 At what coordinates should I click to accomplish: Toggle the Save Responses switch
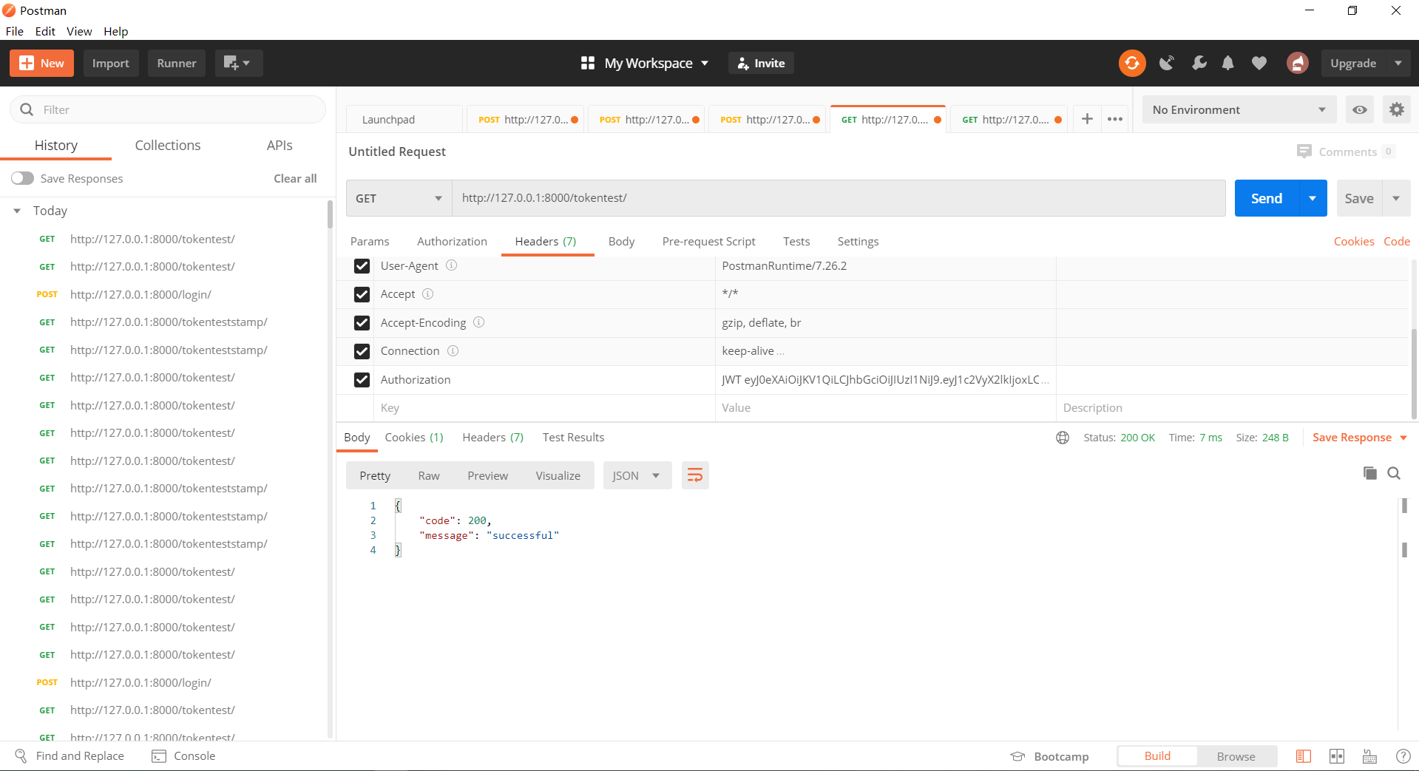23,178
